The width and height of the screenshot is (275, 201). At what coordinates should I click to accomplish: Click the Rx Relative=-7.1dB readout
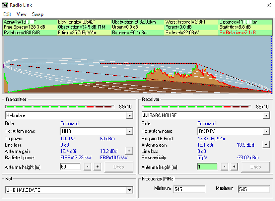tap(237, 32)
